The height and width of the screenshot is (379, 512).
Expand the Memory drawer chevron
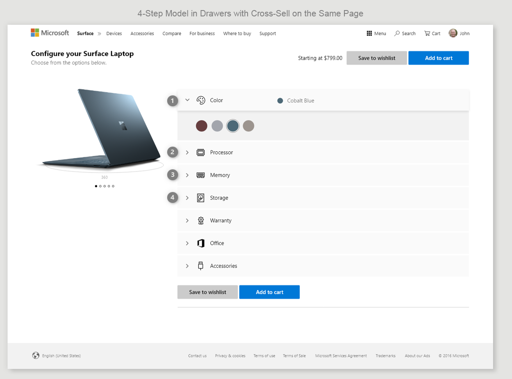pos(187,175)
